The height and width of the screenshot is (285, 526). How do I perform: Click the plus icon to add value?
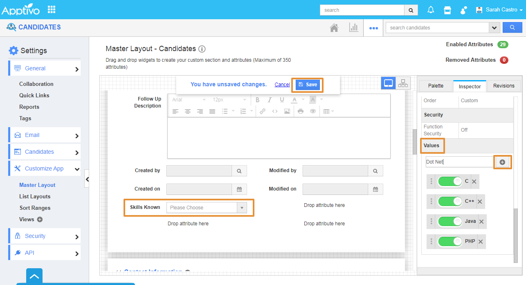502,162
